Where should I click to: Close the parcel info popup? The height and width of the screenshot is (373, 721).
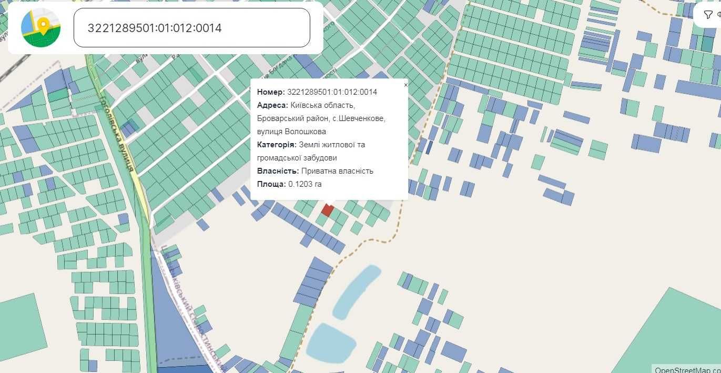pyautogui.click(x=405, y=85)
